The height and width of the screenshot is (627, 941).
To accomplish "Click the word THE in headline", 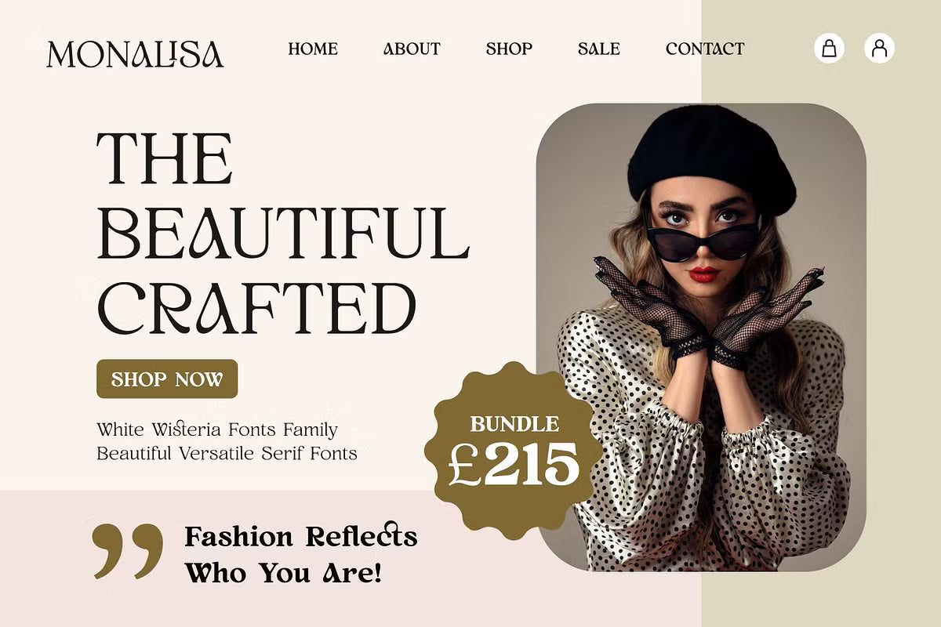I will coord(165,158).
